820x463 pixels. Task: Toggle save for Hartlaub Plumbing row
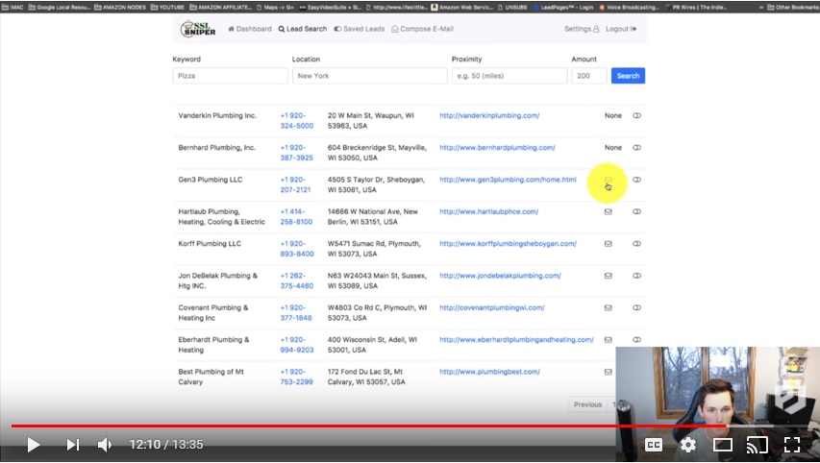click(636, 211)
